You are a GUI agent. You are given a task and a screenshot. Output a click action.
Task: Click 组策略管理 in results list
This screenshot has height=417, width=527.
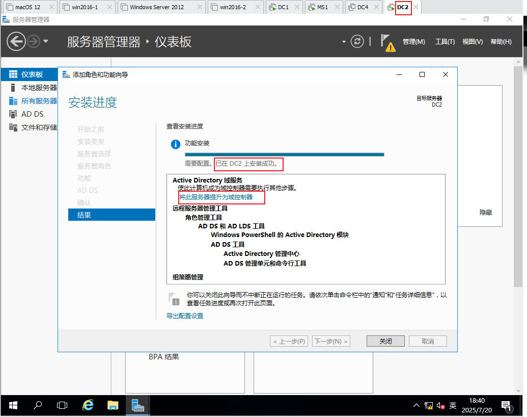click(x=188, y=277)
